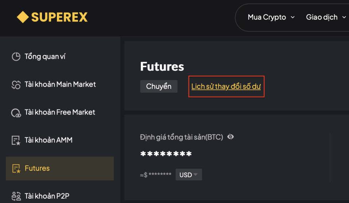Viewport: 349px width, 203px height.
Task: Select Tổng quan ví in sidebar
Action: pos(60,57)
